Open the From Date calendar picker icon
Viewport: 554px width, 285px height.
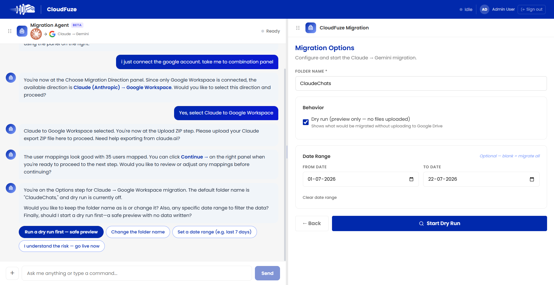click(411, 179)
